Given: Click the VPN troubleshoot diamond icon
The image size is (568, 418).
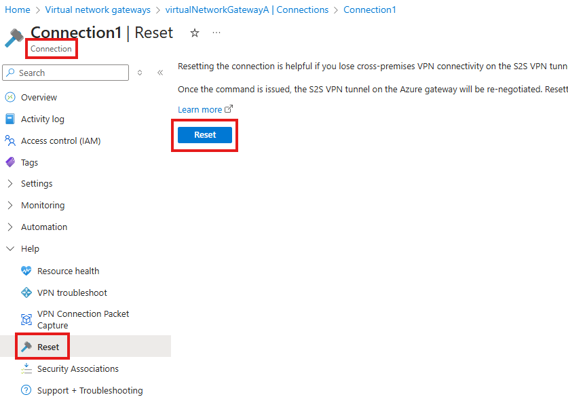Looking at the screenshot, I should (26, 292).
